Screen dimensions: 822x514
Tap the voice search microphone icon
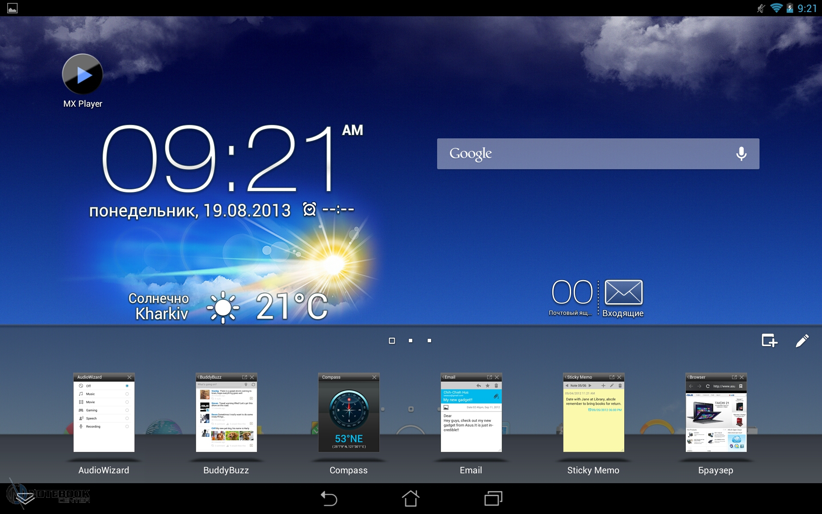741,154
